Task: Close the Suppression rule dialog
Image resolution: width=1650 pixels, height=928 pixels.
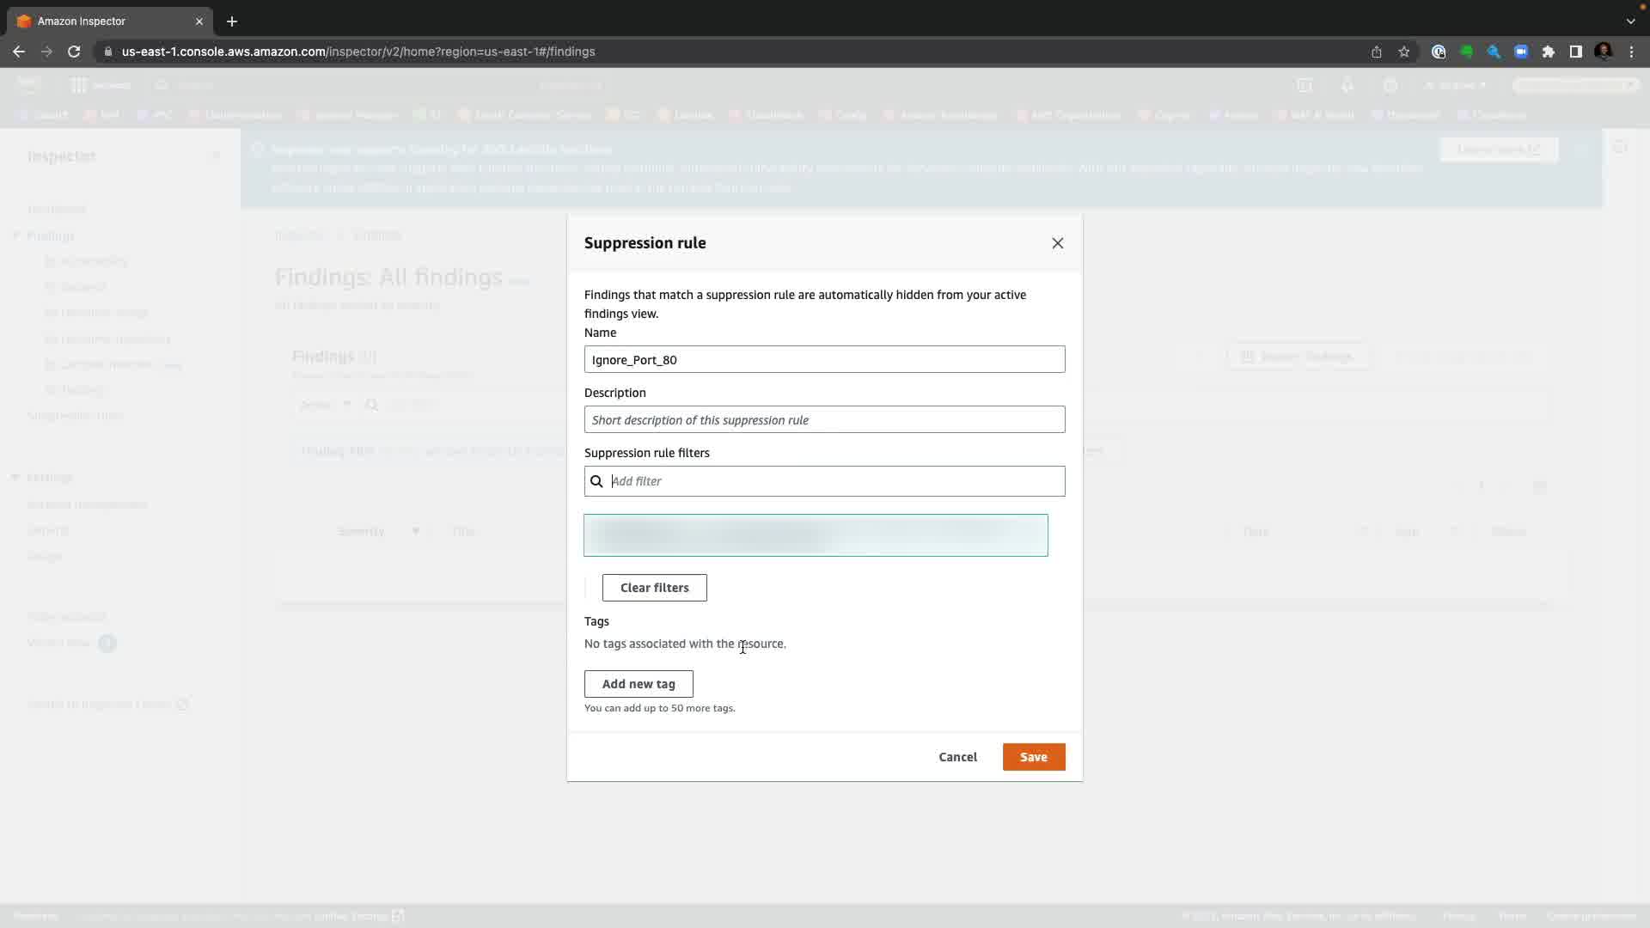Action: click(x=1057, y=243)
